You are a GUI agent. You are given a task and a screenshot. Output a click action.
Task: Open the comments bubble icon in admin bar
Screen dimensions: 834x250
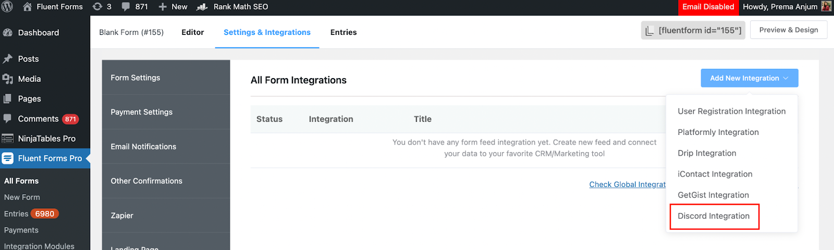click(x=126, y=7)
